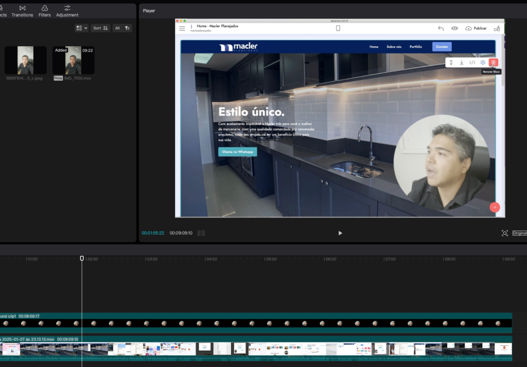Screen dimensions: 527x367
Task: Open the Transitions panel
Action: tap(22, 11)
